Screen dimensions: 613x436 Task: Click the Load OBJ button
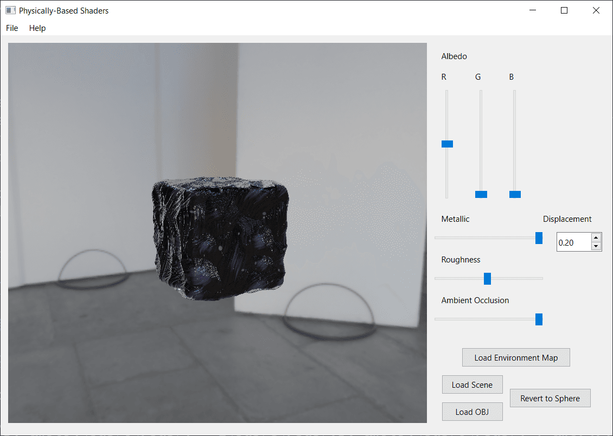(x=472, y=412)
